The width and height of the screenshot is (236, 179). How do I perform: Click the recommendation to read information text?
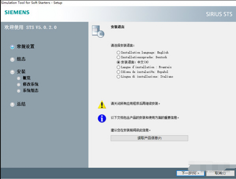pos(131,130)
